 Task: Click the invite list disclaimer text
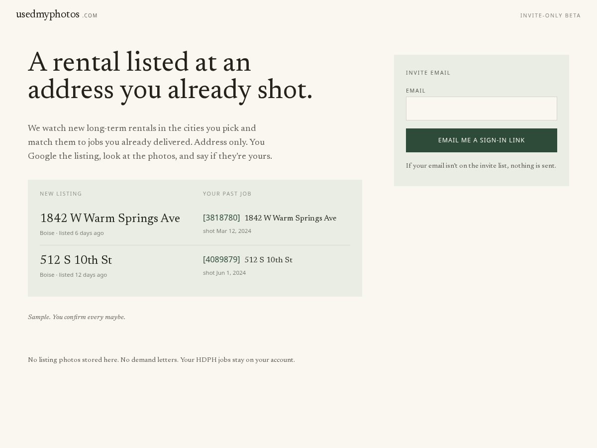[481, 166]
